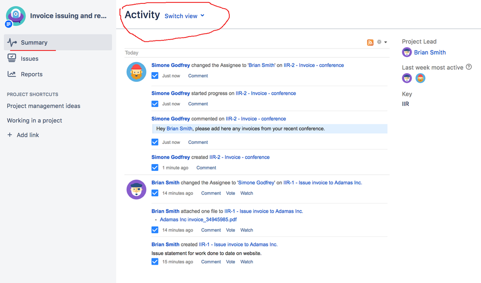The width and height of the screenshot is (481, 283).
Task: Click help icon next to Last week most active
Action: (469, 67)
